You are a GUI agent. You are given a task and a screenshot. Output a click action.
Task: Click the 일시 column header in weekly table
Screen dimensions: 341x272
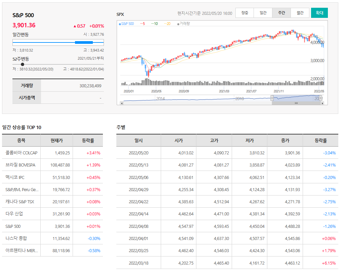coord(139,141)
